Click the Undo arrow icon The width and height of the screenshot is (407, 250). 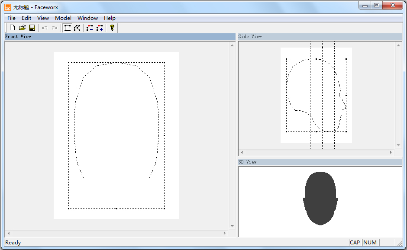coord(45,28)
